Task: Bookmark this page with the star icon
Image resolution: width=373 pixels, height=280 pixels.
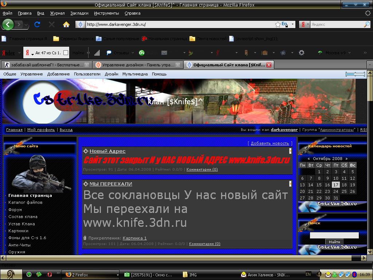Action: point(278,24)
